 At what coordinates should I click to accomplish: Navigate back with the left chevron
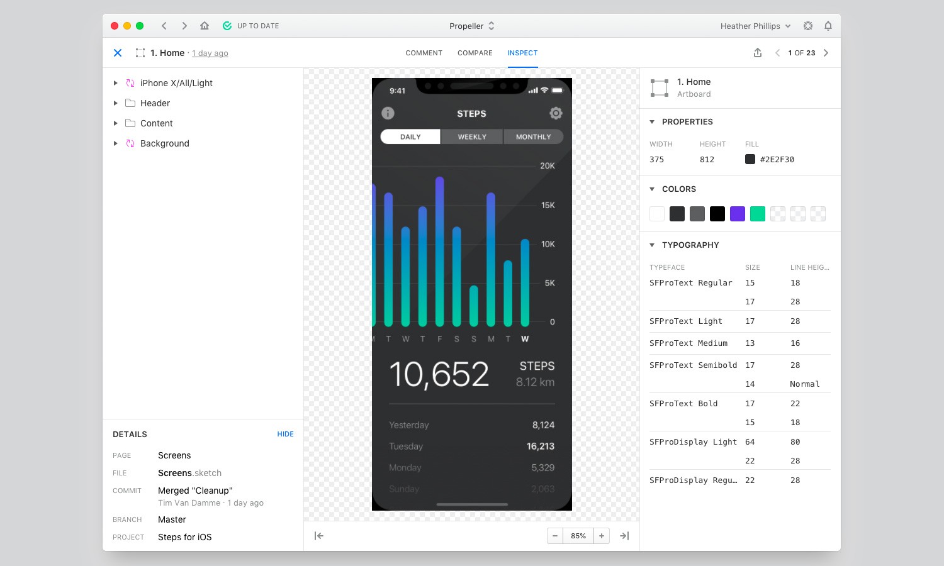coord(164,26)
